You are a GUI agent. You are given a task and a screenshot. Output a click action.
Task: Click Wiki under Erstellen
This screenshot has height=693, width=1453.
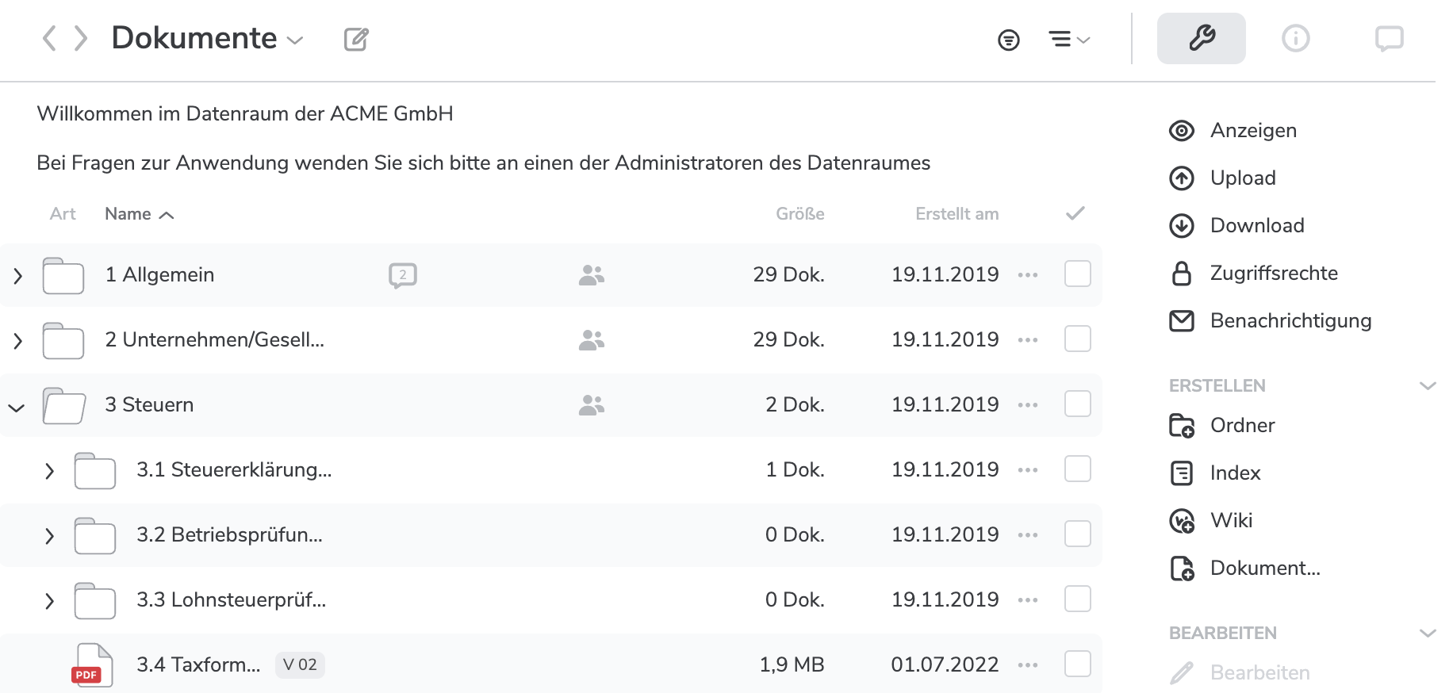(1231, 521)
